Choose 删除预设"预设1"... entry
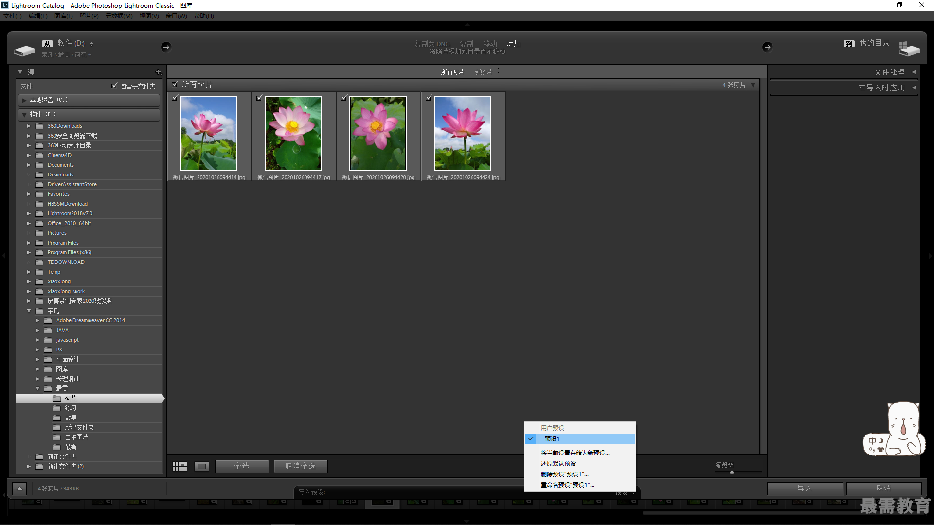 (x=580, y=474)
